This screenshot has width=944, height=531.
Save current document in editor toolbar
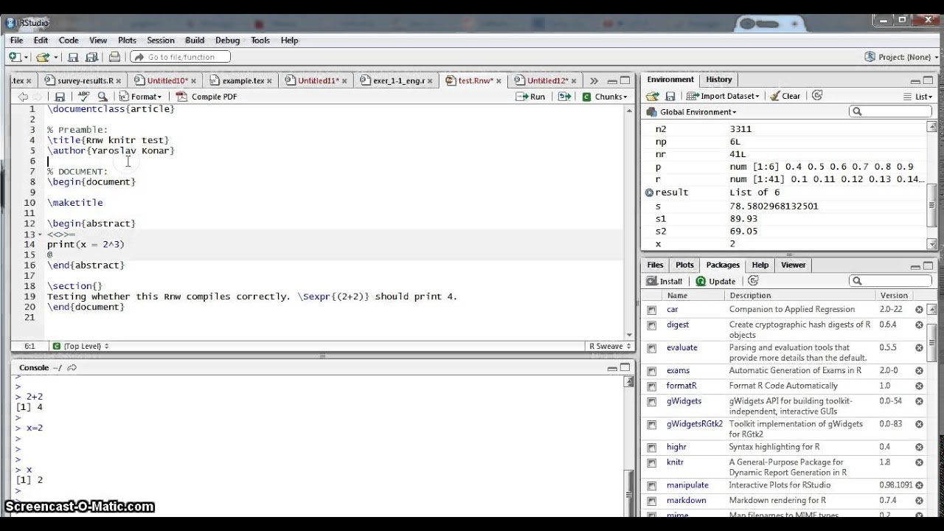point(60,97)
